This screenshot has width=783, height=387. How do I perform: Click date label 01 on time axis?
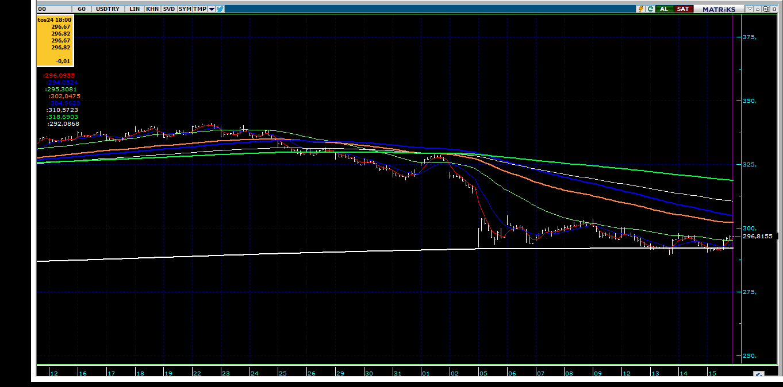tap(425, 373)
